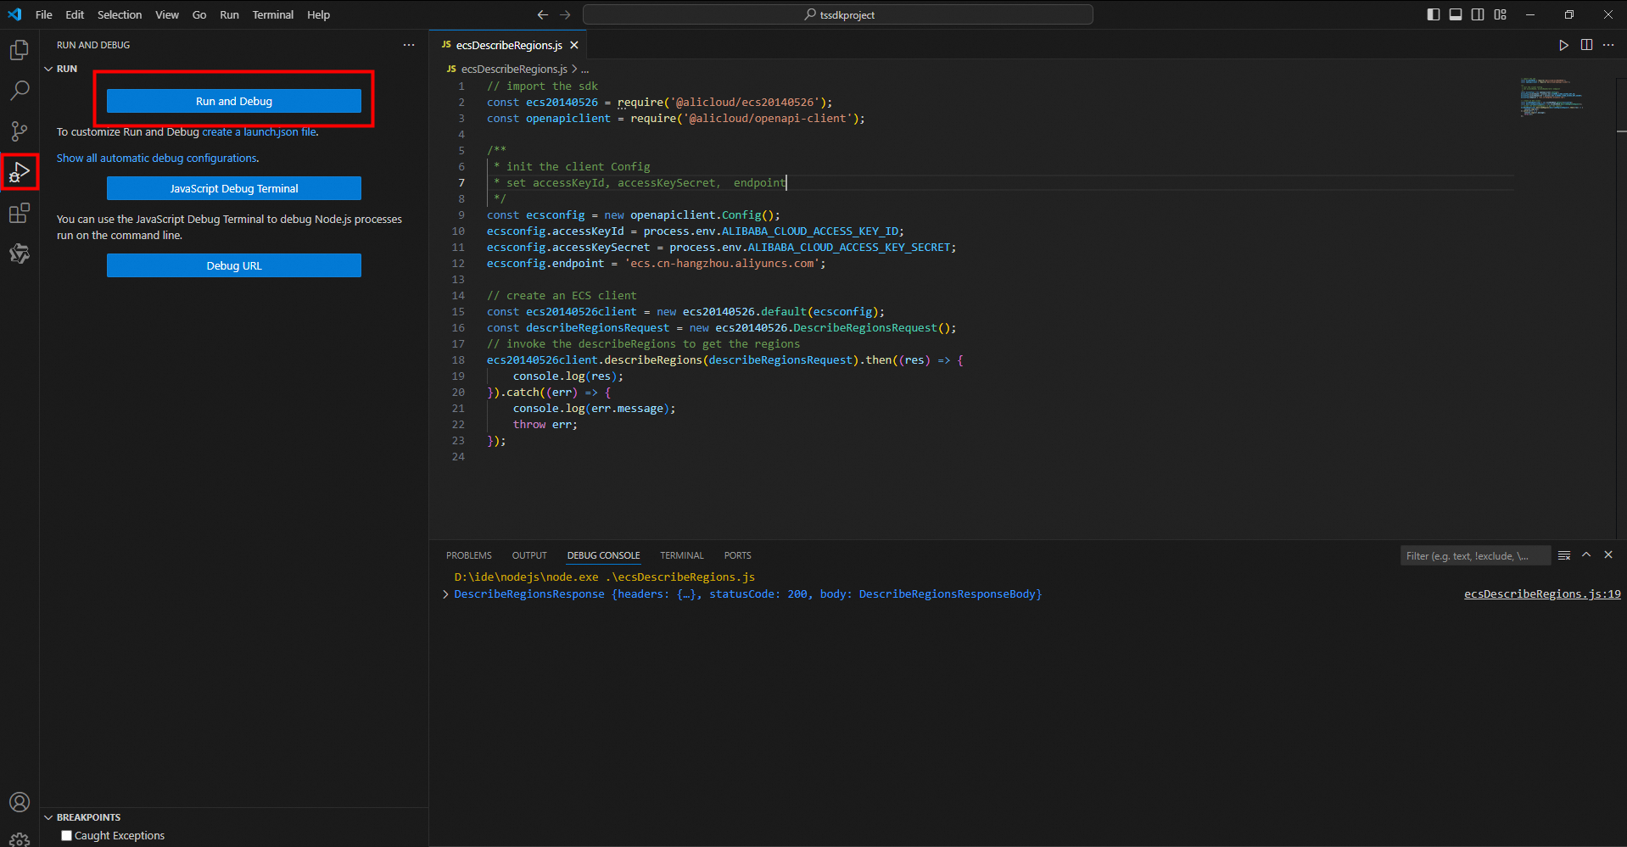Switch to the PROBLEMS panel tab

pyautogui.click(x=469, y=555)
